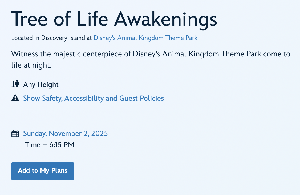Click the word "Awakenings" in the title

point(167,19)
